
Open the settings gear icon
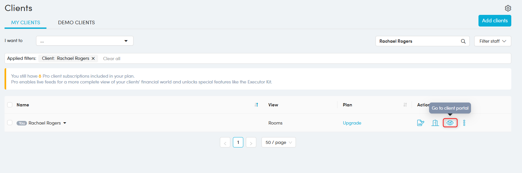coord(508,8)
